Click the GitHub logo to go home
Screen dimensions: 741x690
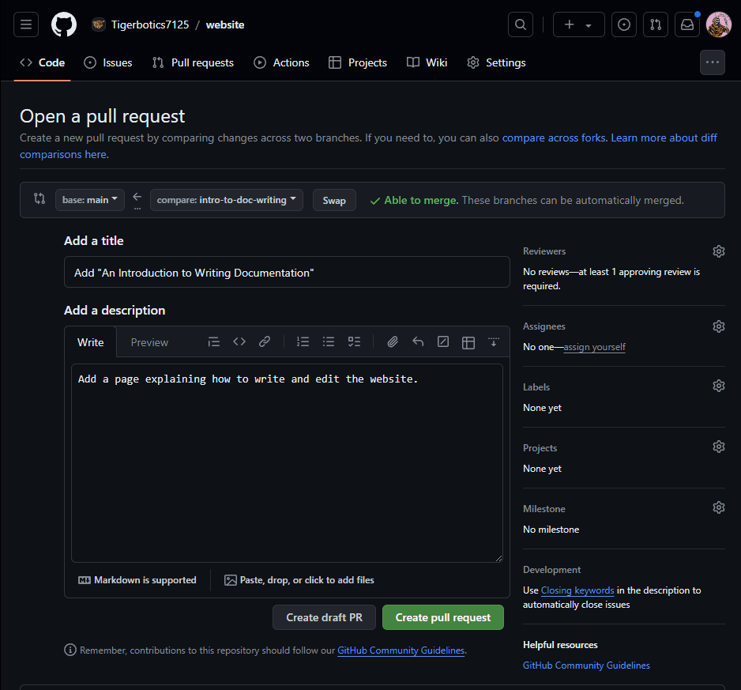coord(64,25)
